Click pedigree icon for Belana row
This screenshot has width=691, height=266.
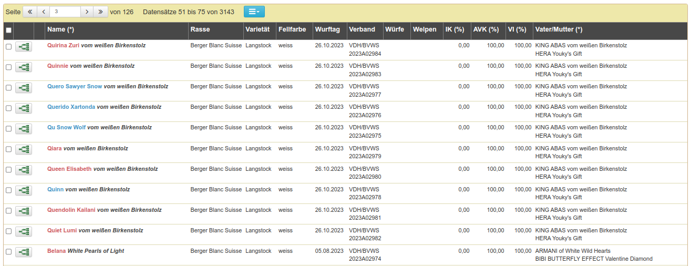tap(24, 252)
